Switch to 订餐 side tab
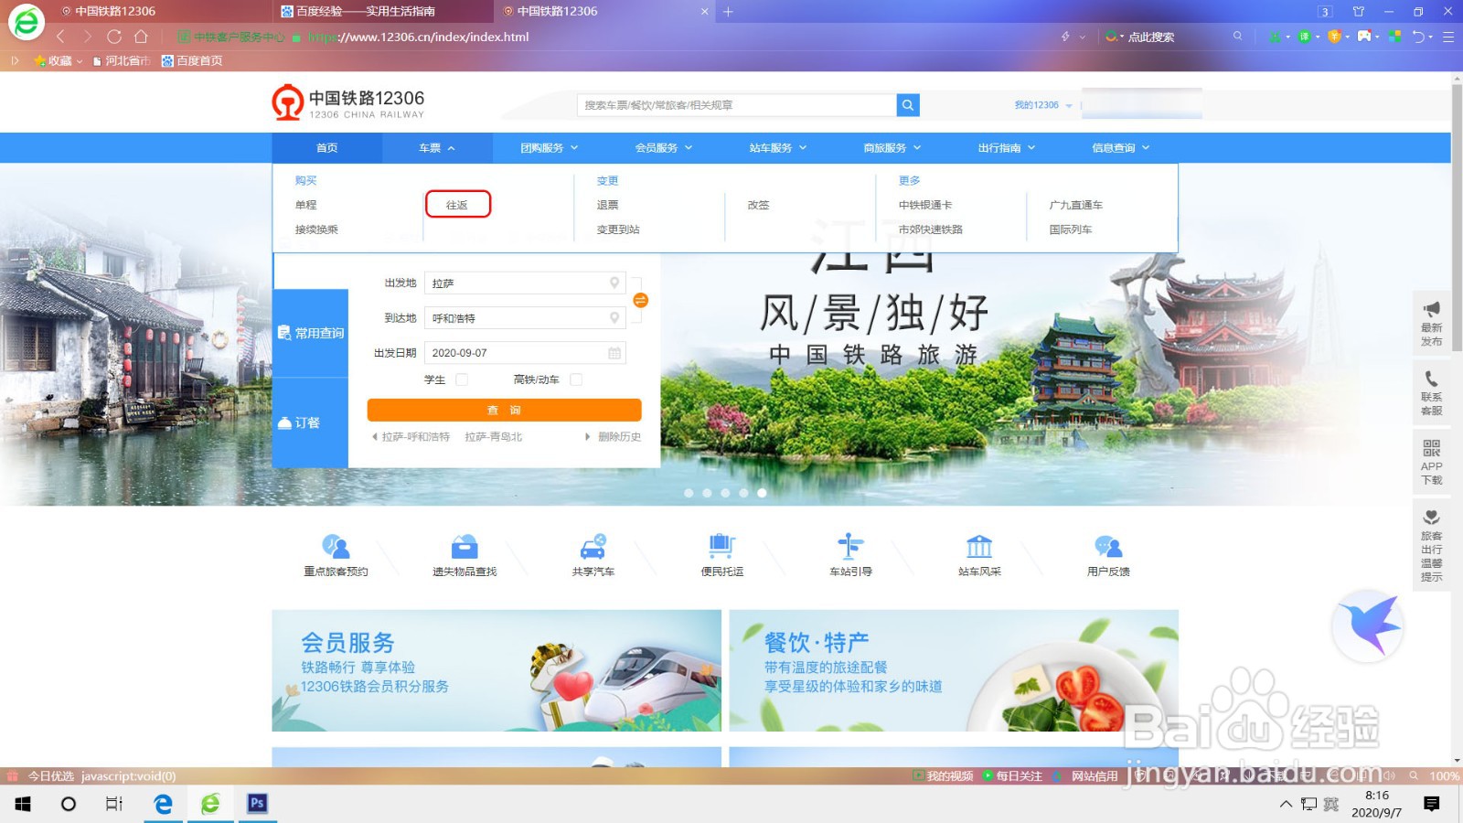 tap(311, 422)
